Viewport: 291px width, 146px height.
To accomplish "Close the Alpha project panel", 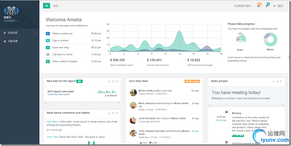I will point(281,81).
